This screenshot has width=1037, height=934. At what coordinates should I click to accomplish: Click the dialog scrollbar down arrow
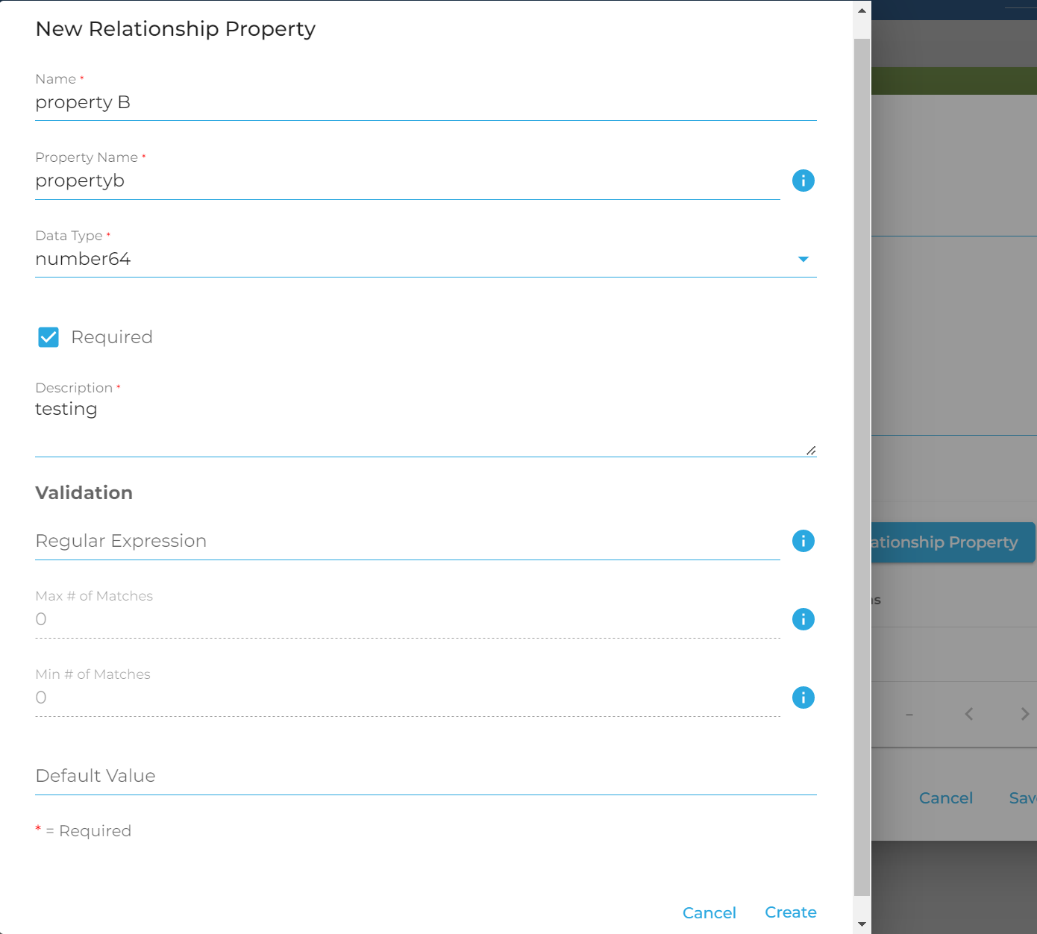[862, 924]
